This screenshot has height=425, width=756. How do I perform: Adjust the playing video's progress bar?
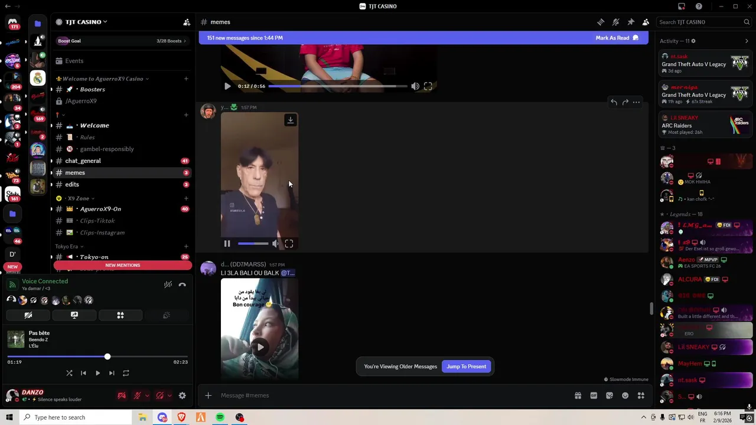coord(253,244)
